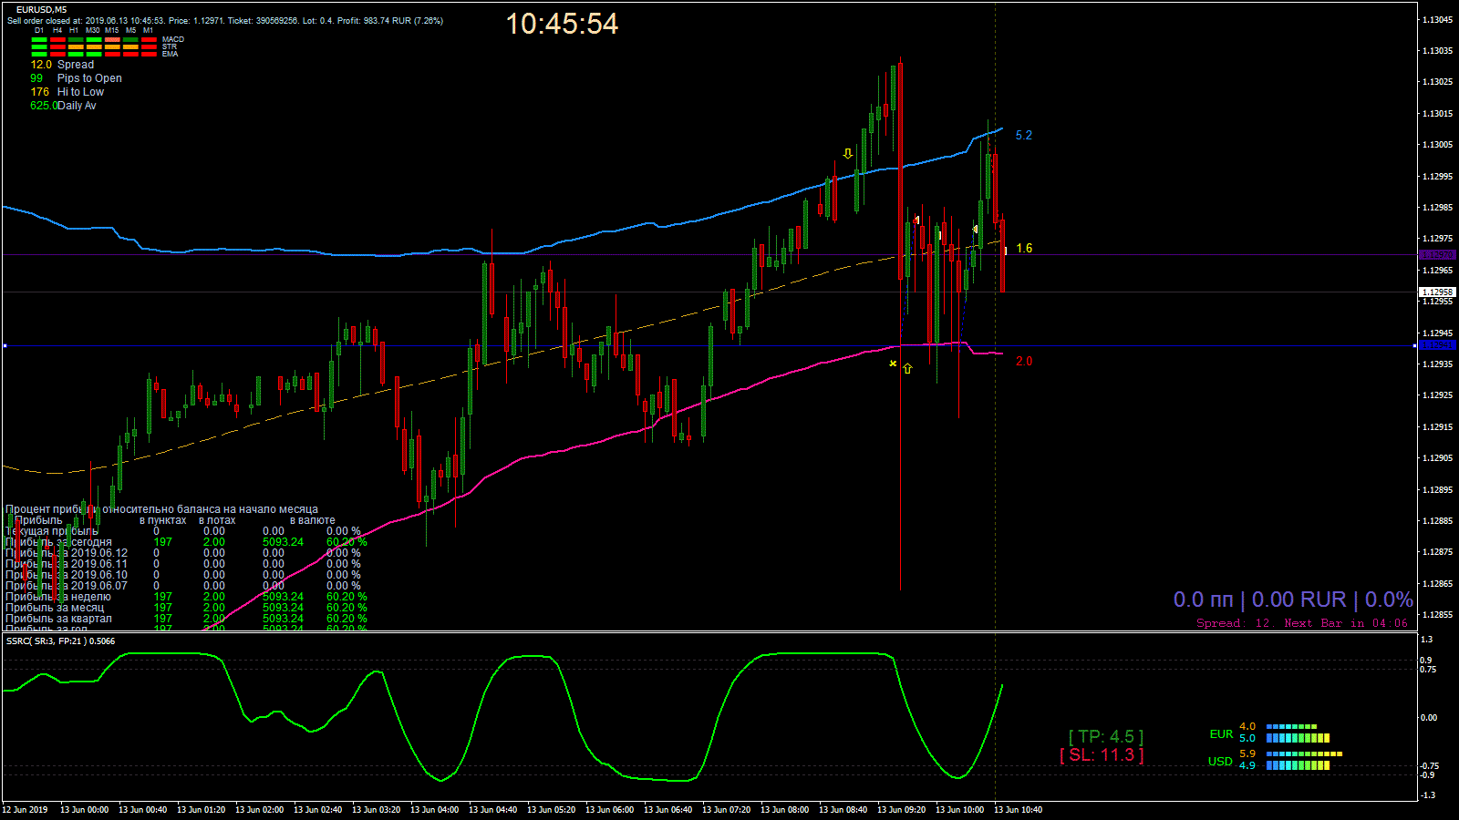Viewport: 1459px width, 820px height.
Task: Click the EURUSD,M5 chart title
Action: tap(41, 10)
